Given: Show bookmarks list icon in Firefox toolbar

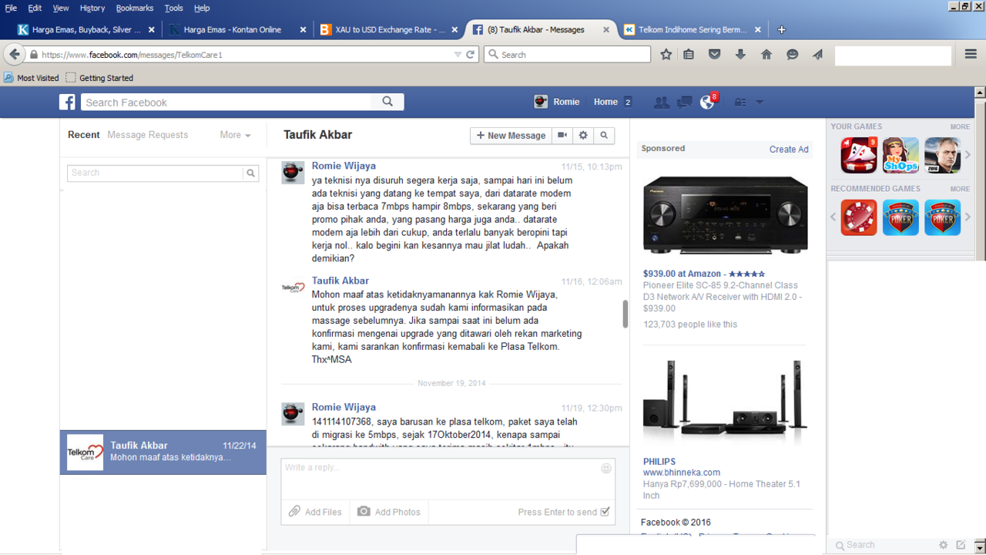Looking at the screenshot, I should point(689,55).
